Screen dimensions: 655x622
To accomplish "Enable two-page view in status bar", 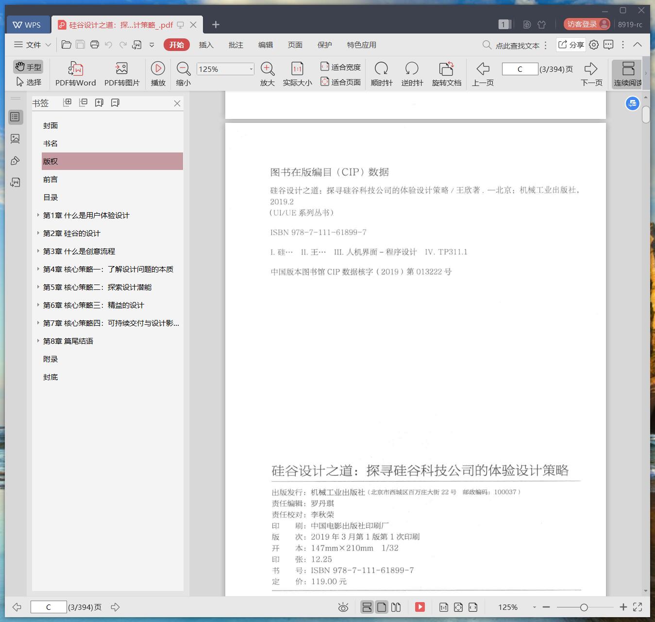I will [x=396, y=607].
